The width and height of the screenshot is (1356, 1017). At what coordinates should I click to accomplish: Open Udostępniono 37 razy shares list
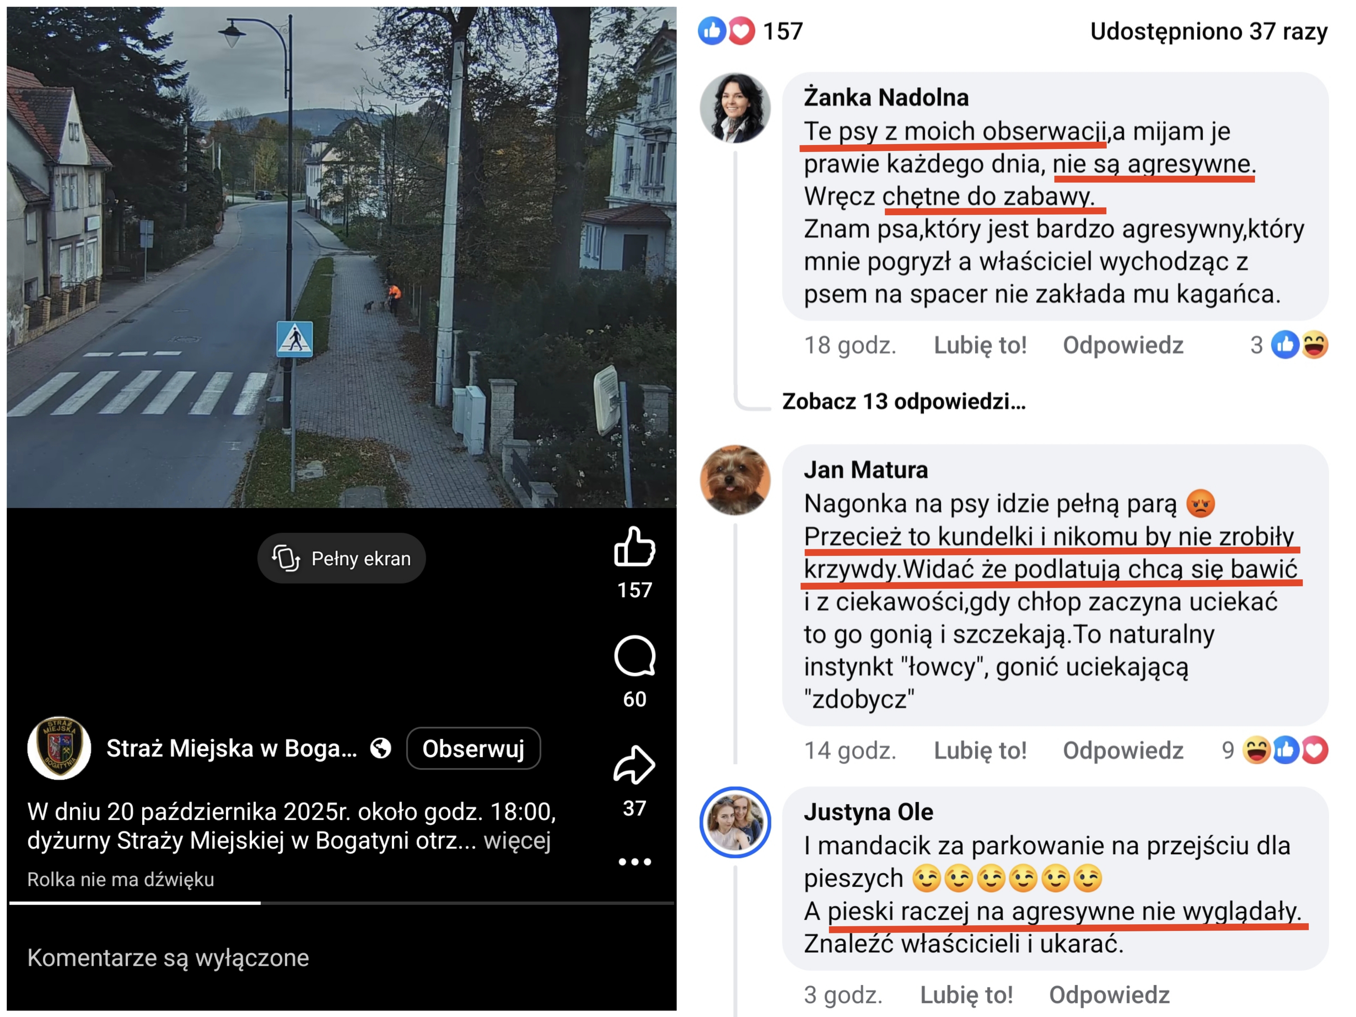tap(1208, 31)
